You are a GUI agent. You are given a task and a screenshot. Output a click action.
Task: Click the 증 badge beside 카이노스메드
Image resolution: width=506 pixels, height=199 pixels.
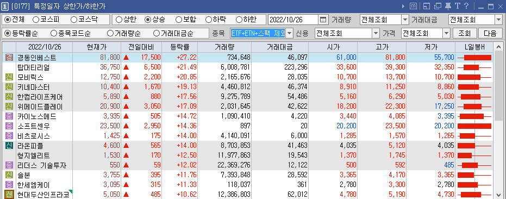(9, 116)
